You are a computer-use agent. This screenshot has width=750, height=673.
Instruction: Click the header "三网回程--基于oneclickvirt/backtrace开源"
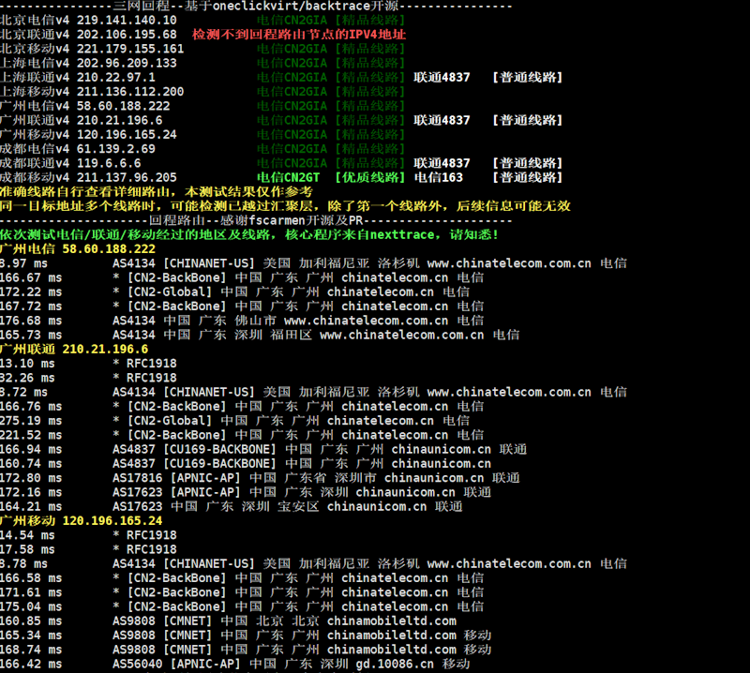[x=256, y=7]
